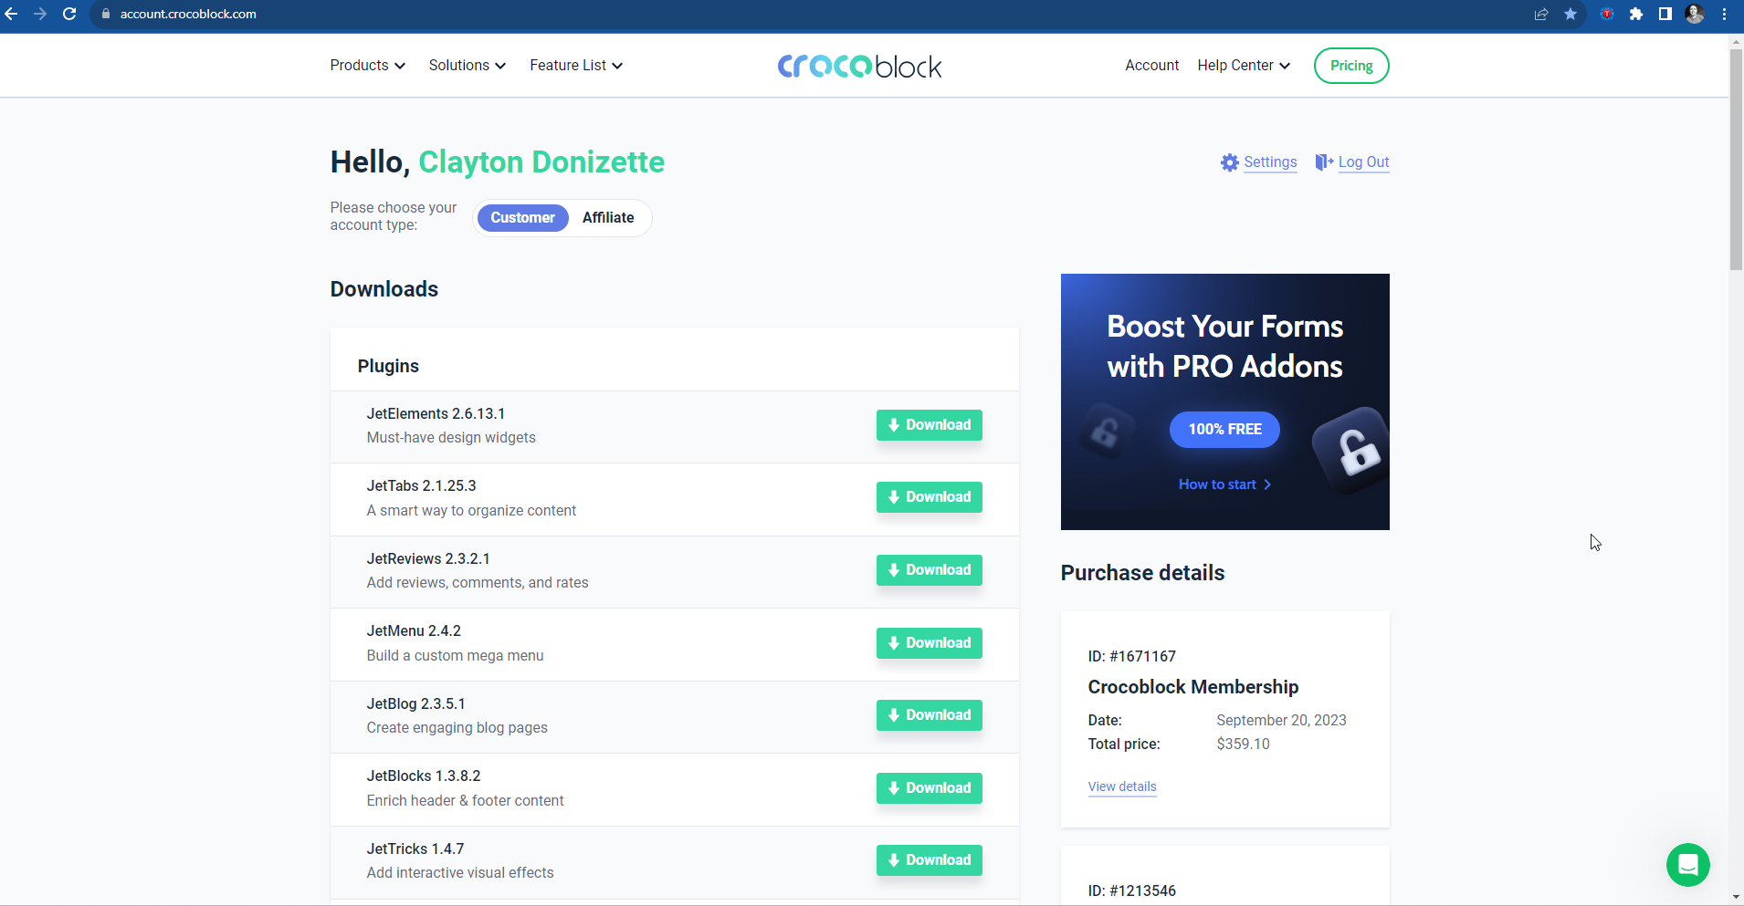Click the Pricing button
Image resolution: width=1744 pixels, height=906 pixels.
[x=1350, y=66]
